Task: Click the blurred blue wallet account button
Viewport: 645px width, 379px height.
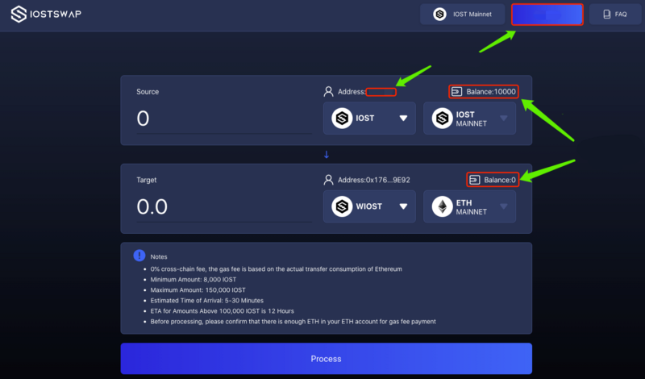Action: pyautogui.click(x=547, y=15)
